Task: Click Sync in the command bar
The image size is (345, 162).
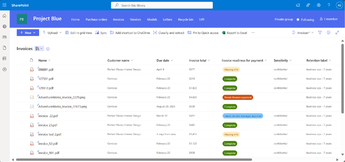Action: point(101,33)
